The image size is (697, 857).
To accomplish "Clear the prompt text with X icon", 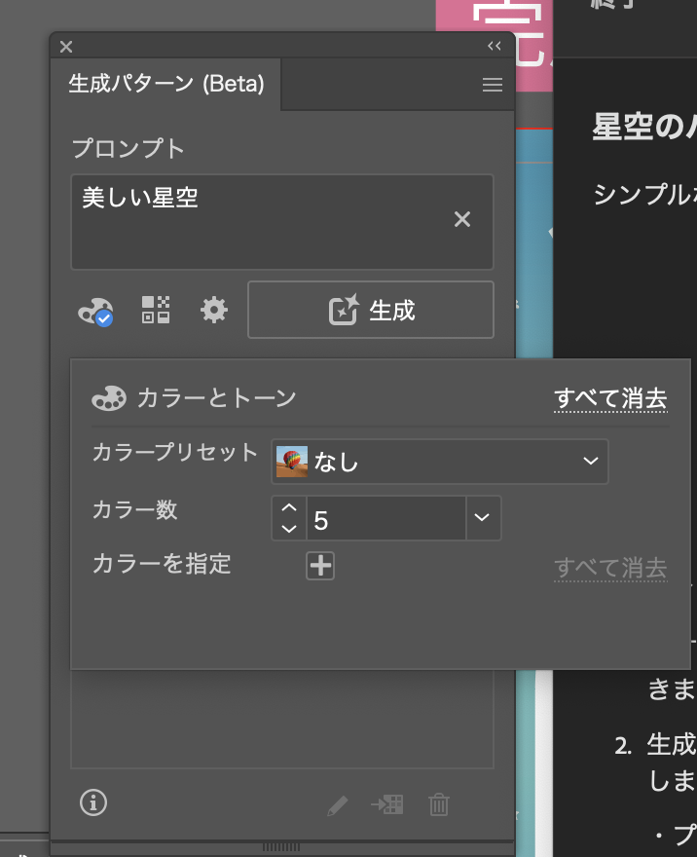I will 462,220.
